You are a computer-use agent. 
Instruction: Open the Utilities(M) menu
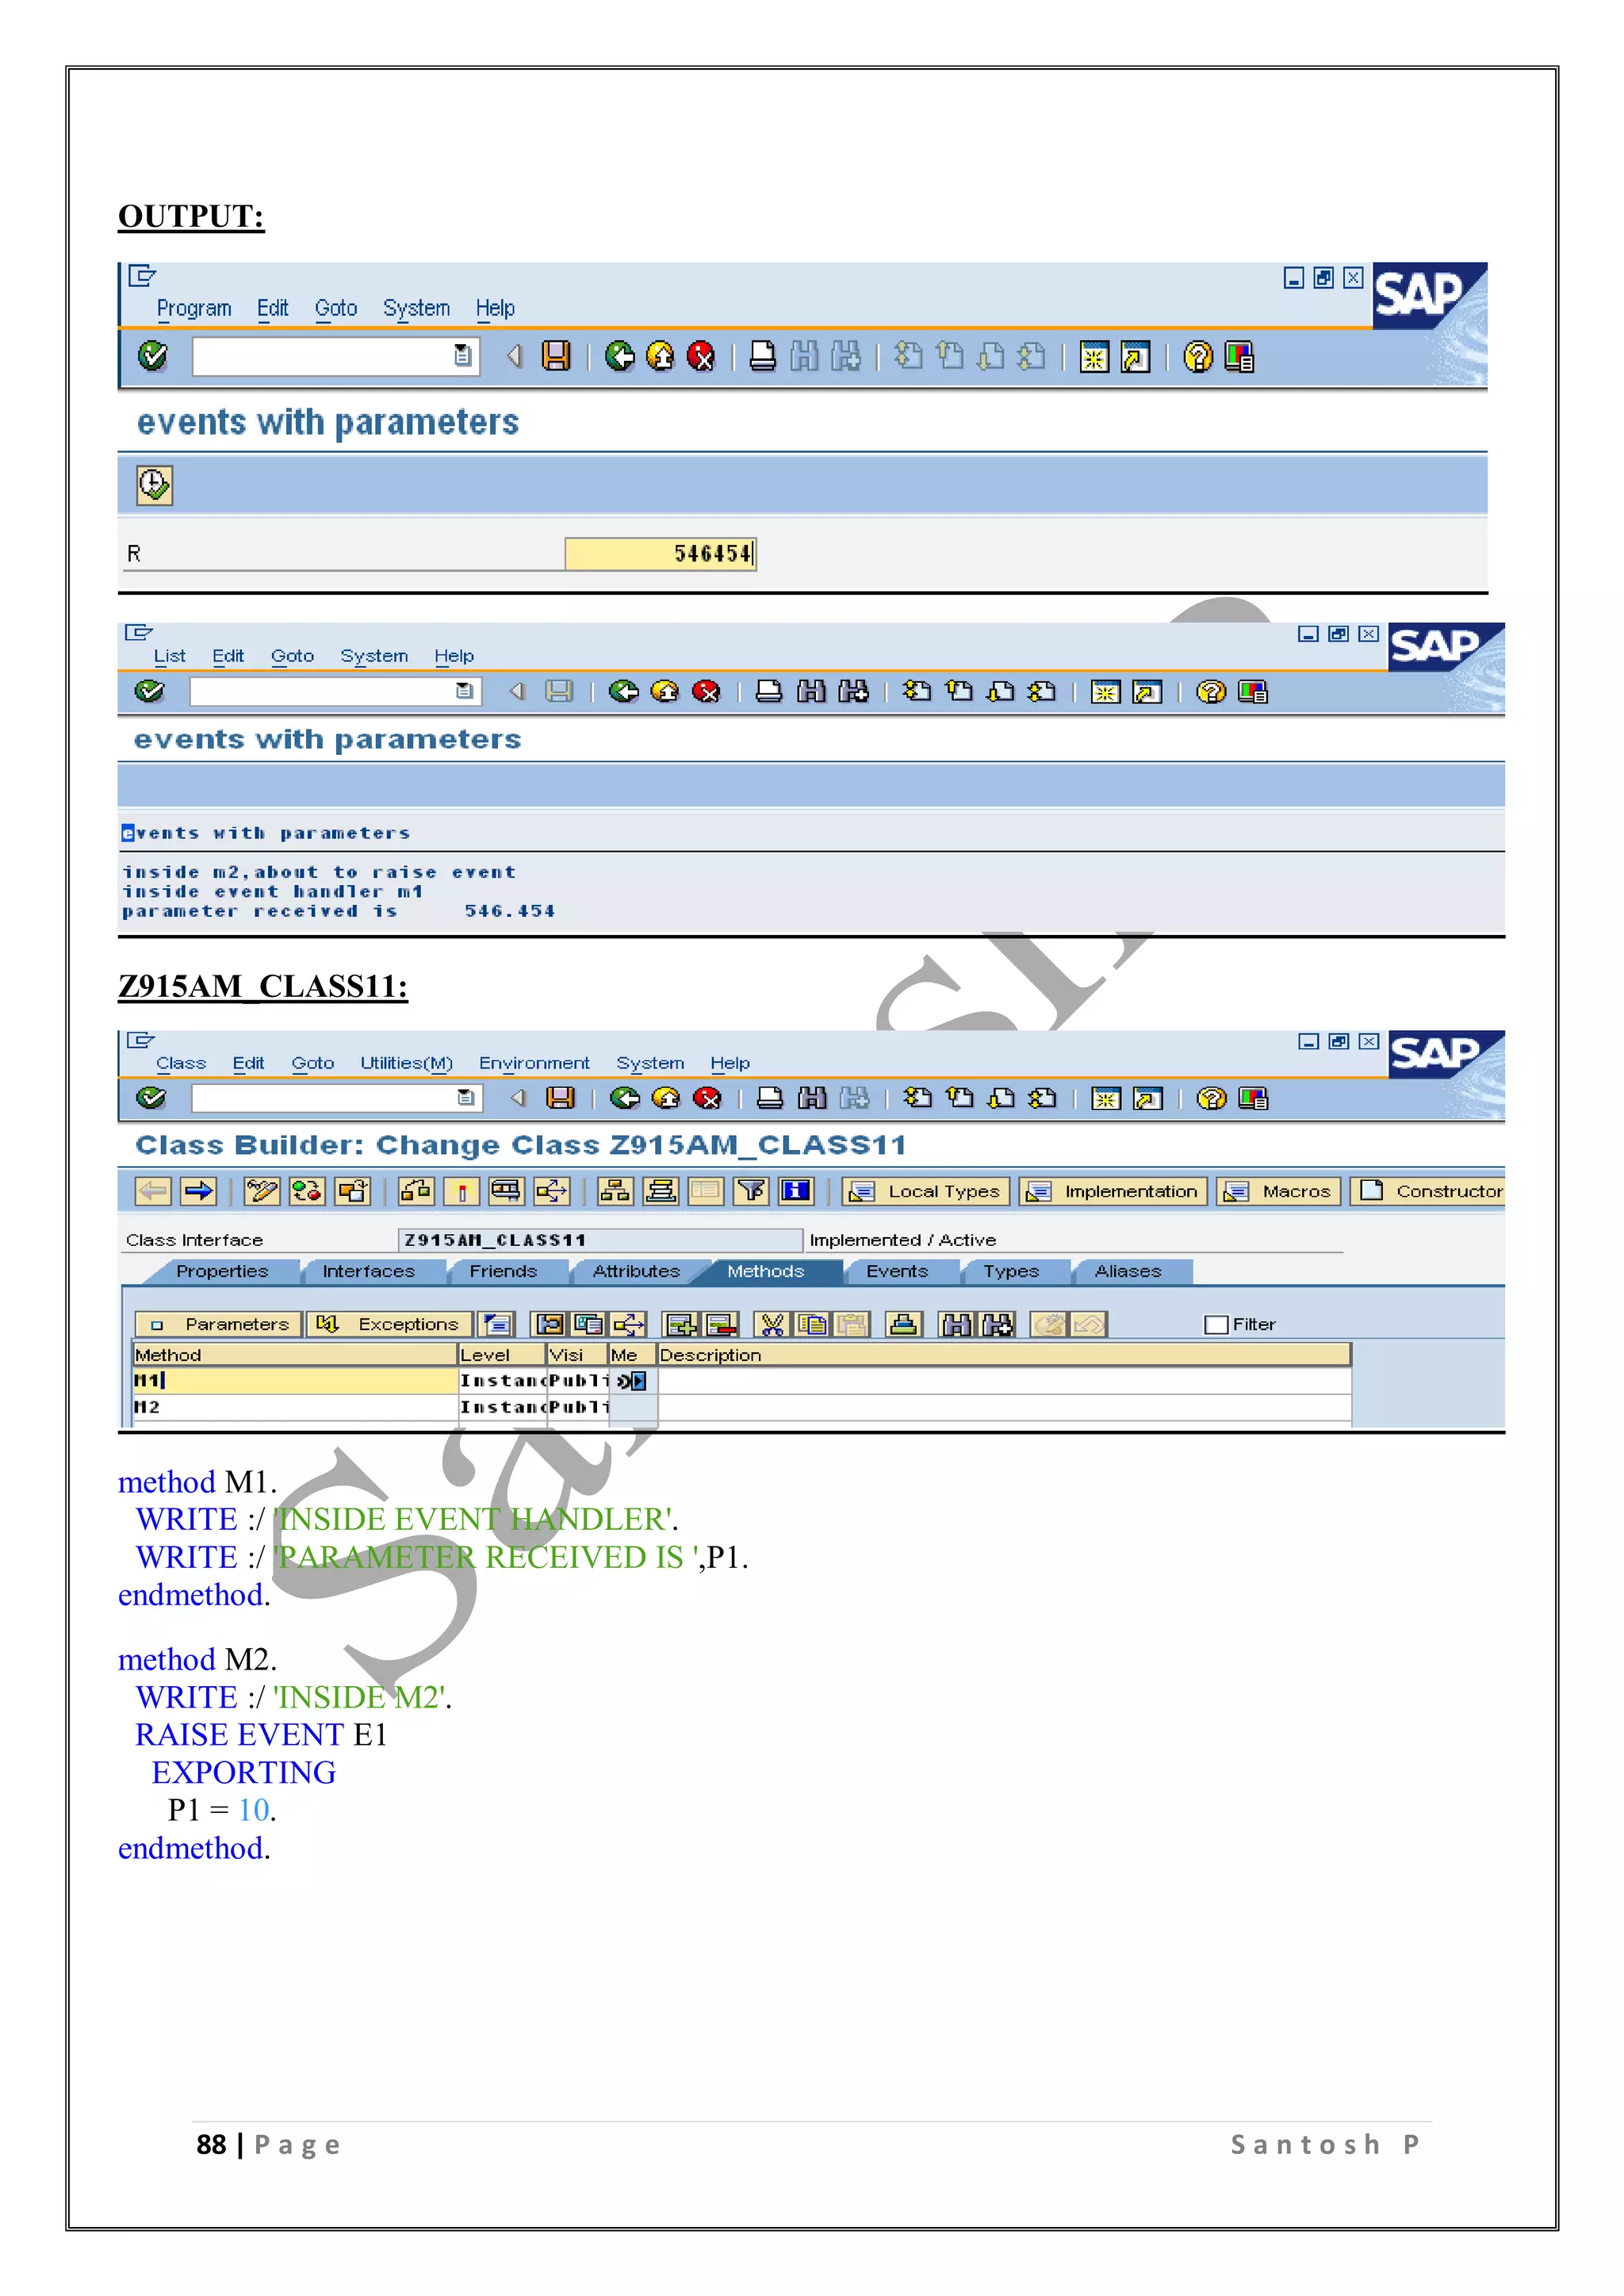coord(406,1063)
